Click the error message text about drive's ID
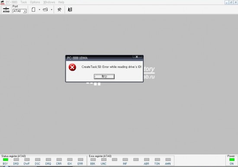 (x=111, y=67)
